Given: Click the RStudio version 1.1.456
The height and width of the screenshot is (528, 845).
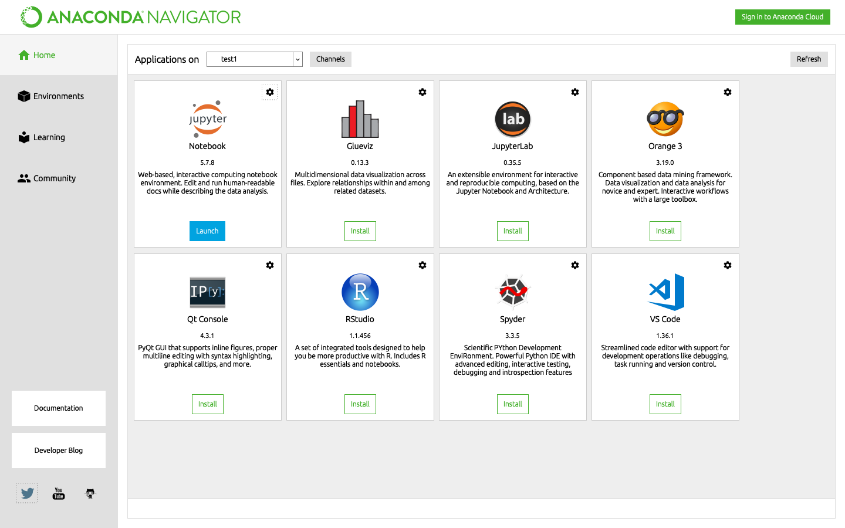Looking at the screenshot, I should [360, 336].
